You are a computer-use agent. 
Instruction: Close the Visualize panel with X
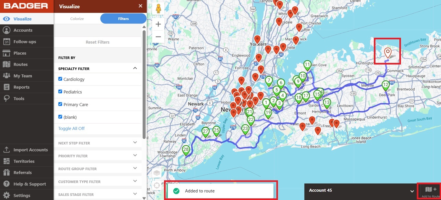(x=140, y=6)
